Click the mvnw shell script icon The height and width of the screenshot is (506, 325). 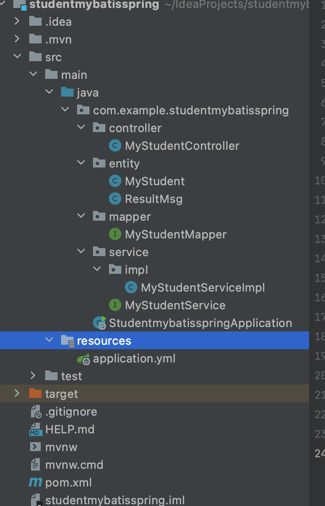click(x=35, y=447)
